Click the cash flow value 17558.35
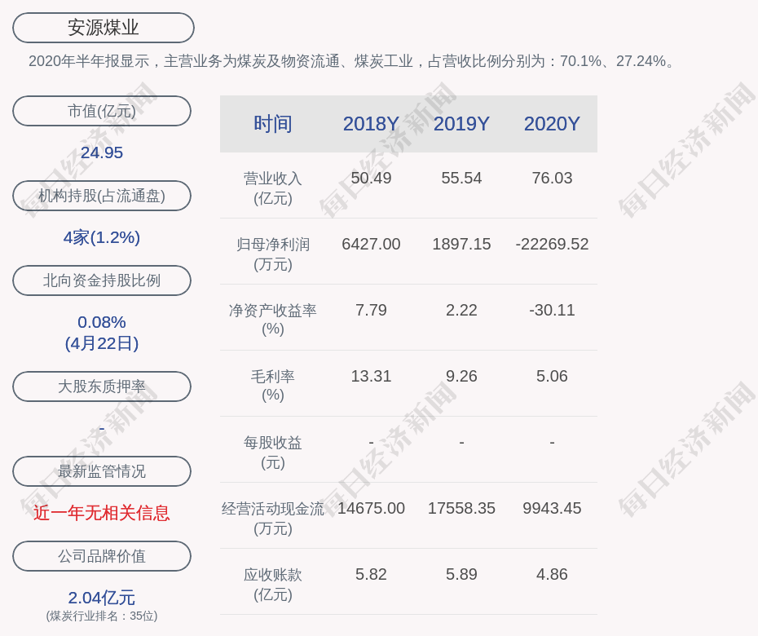 (461, 508)
